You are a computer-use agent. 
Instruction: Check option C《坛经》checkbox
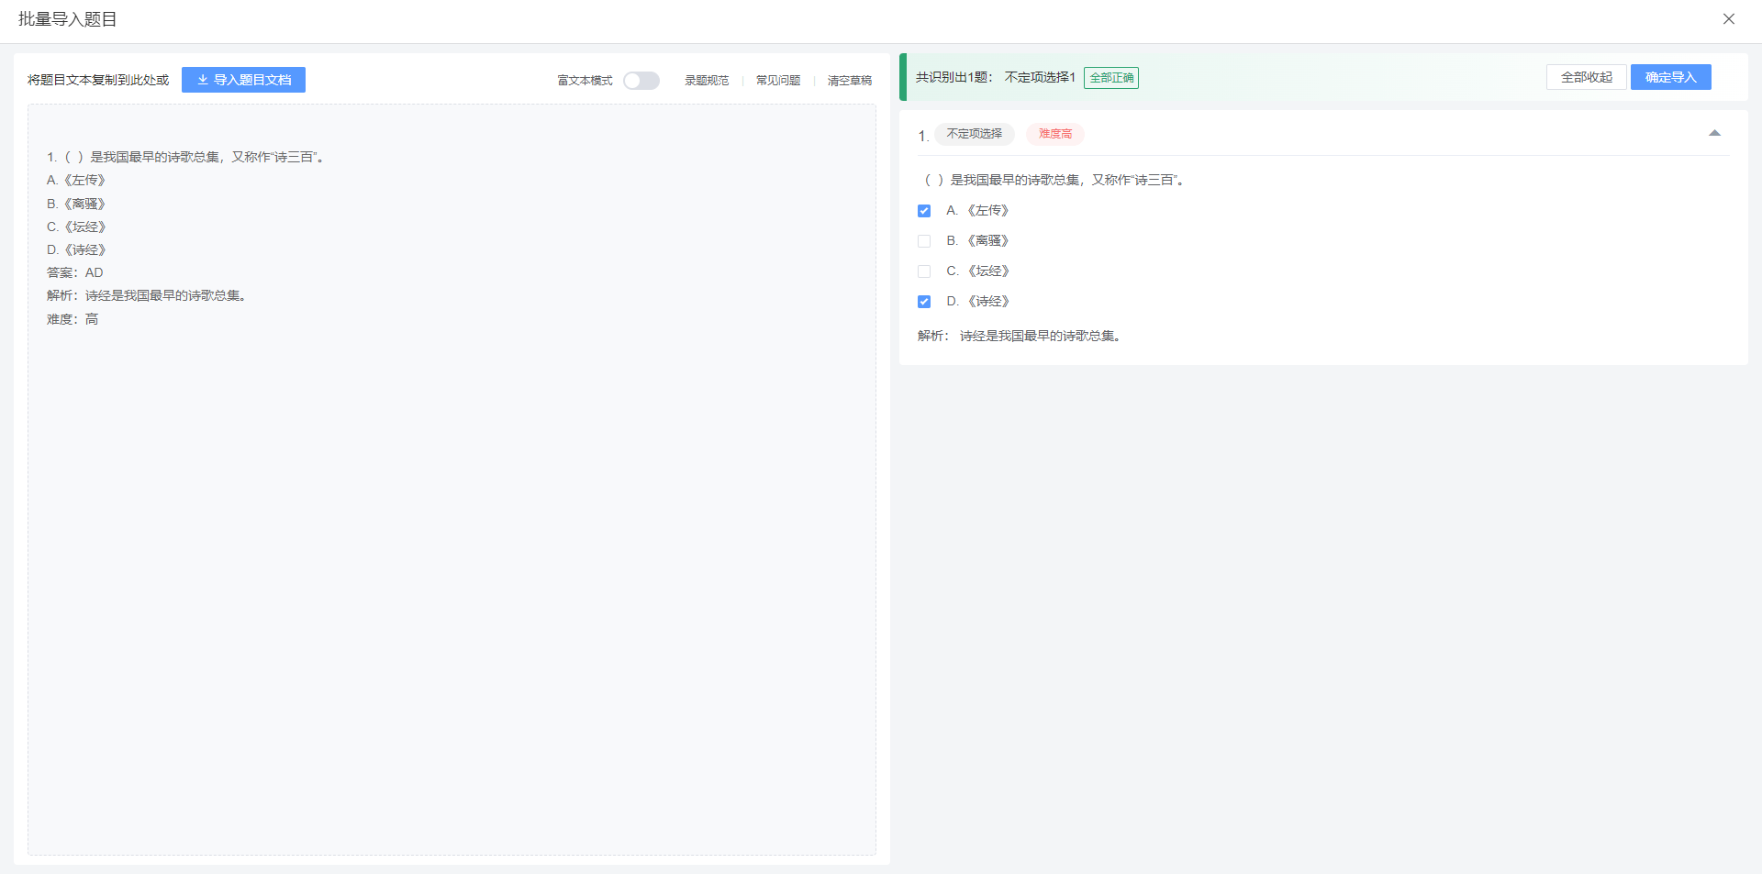pos(924,271)
